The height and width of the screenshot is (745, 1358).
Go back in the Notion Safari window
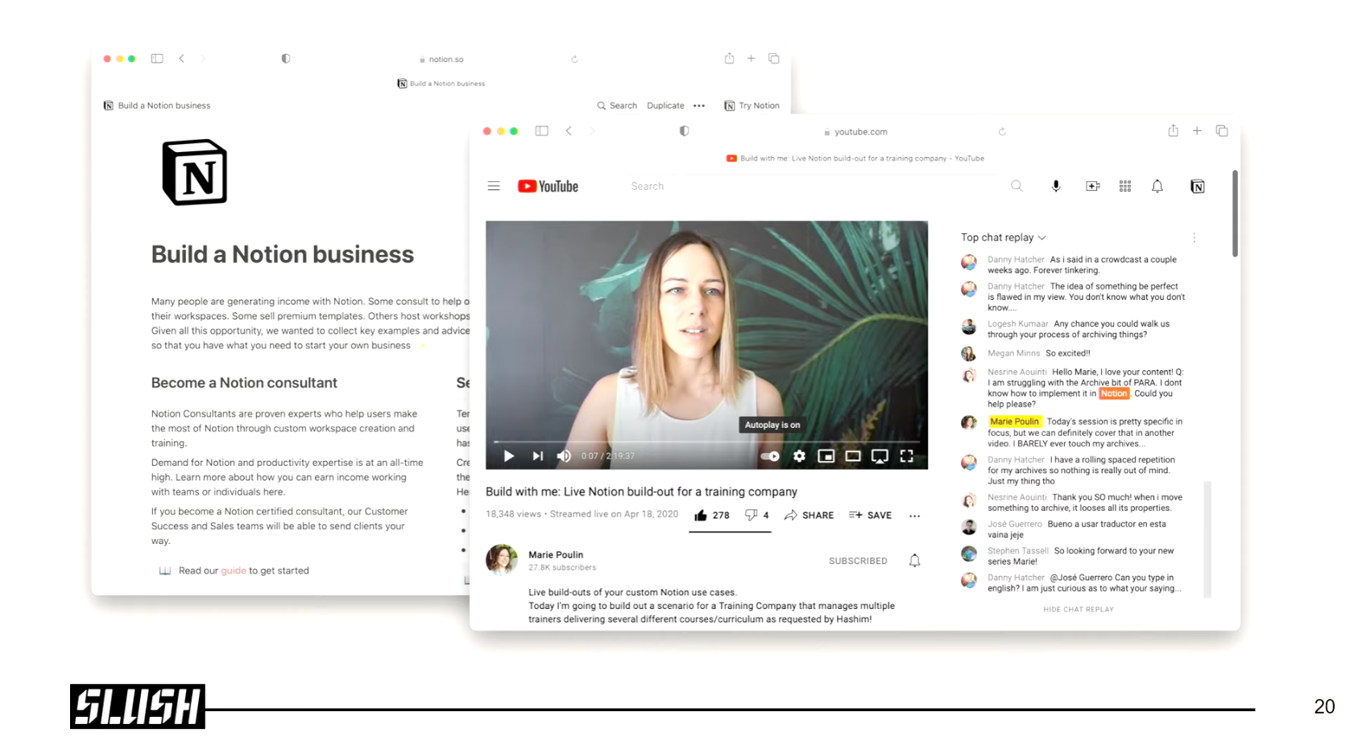(182, 59)
